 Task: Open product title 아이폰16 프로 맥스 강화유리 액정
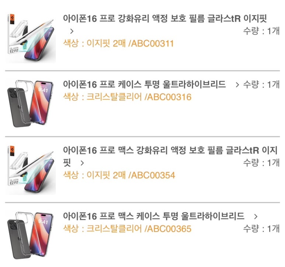(170, 156)
